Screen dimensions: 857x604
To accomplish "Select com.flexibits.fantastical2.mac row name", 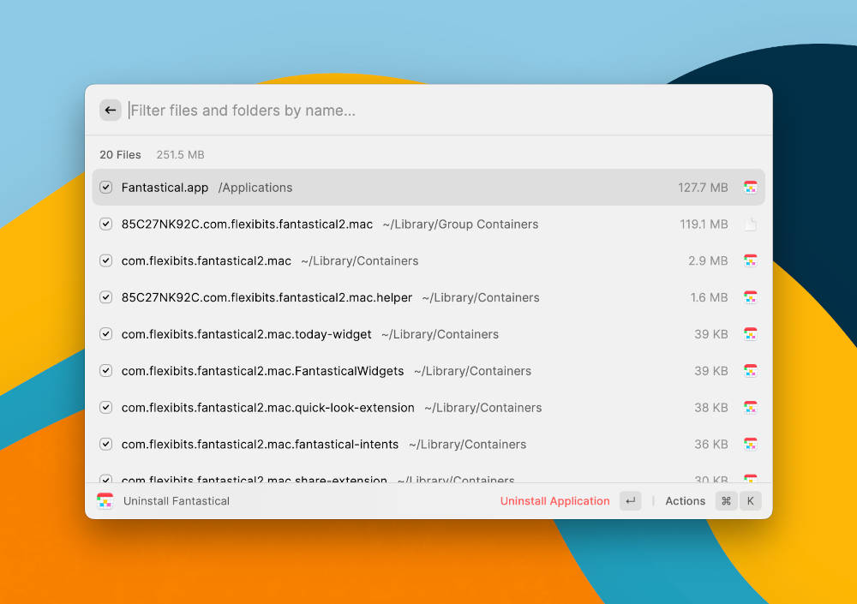I will (x=206, y=260).
